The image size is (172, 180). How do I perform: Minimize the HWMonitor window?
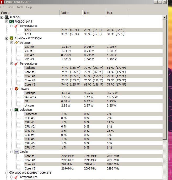click(x=155, y=2)
